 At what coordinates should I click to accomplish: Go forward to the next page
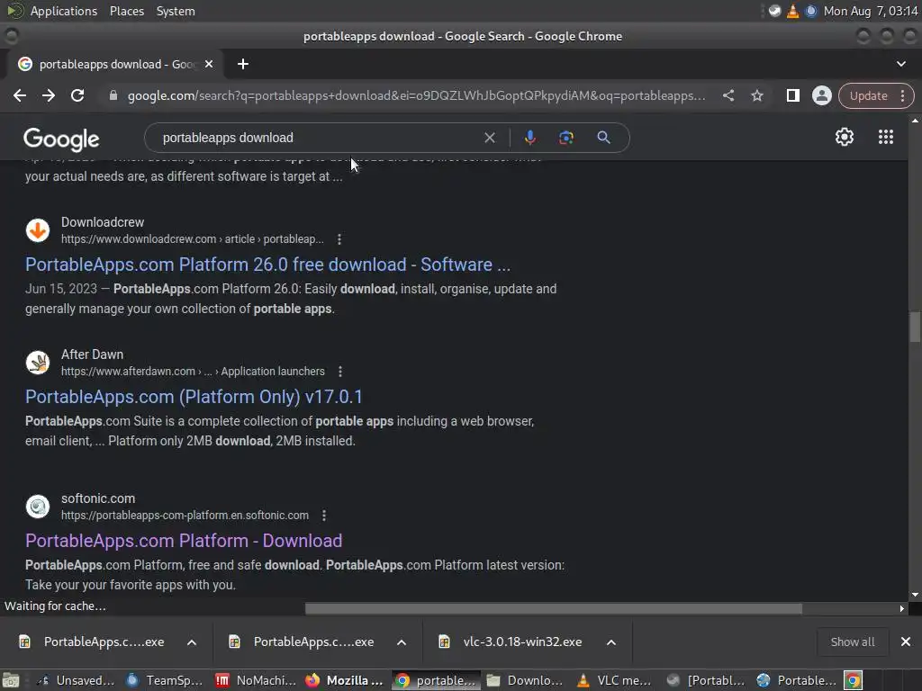point(49,95)
